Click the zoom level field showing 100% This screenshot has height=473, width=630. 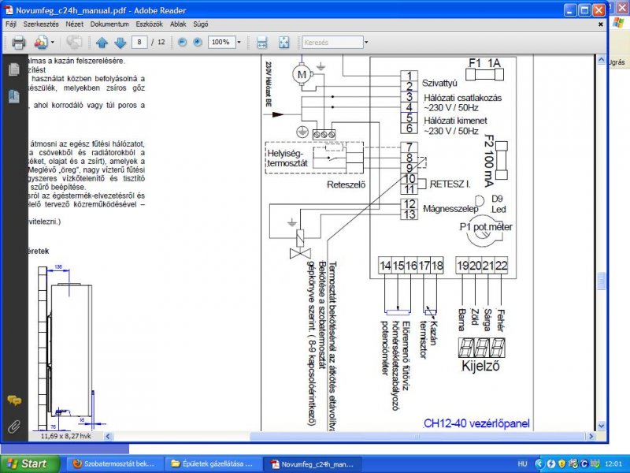[x=221, y=42]
